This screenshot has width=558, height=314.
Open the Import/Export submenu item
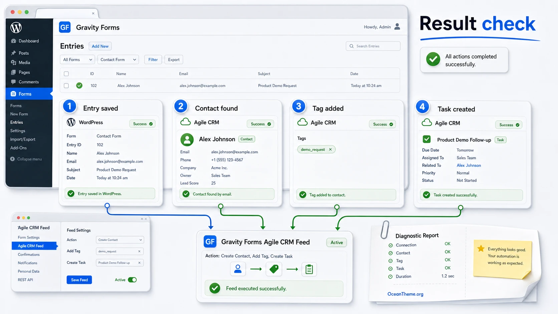(x=23, y=139)
